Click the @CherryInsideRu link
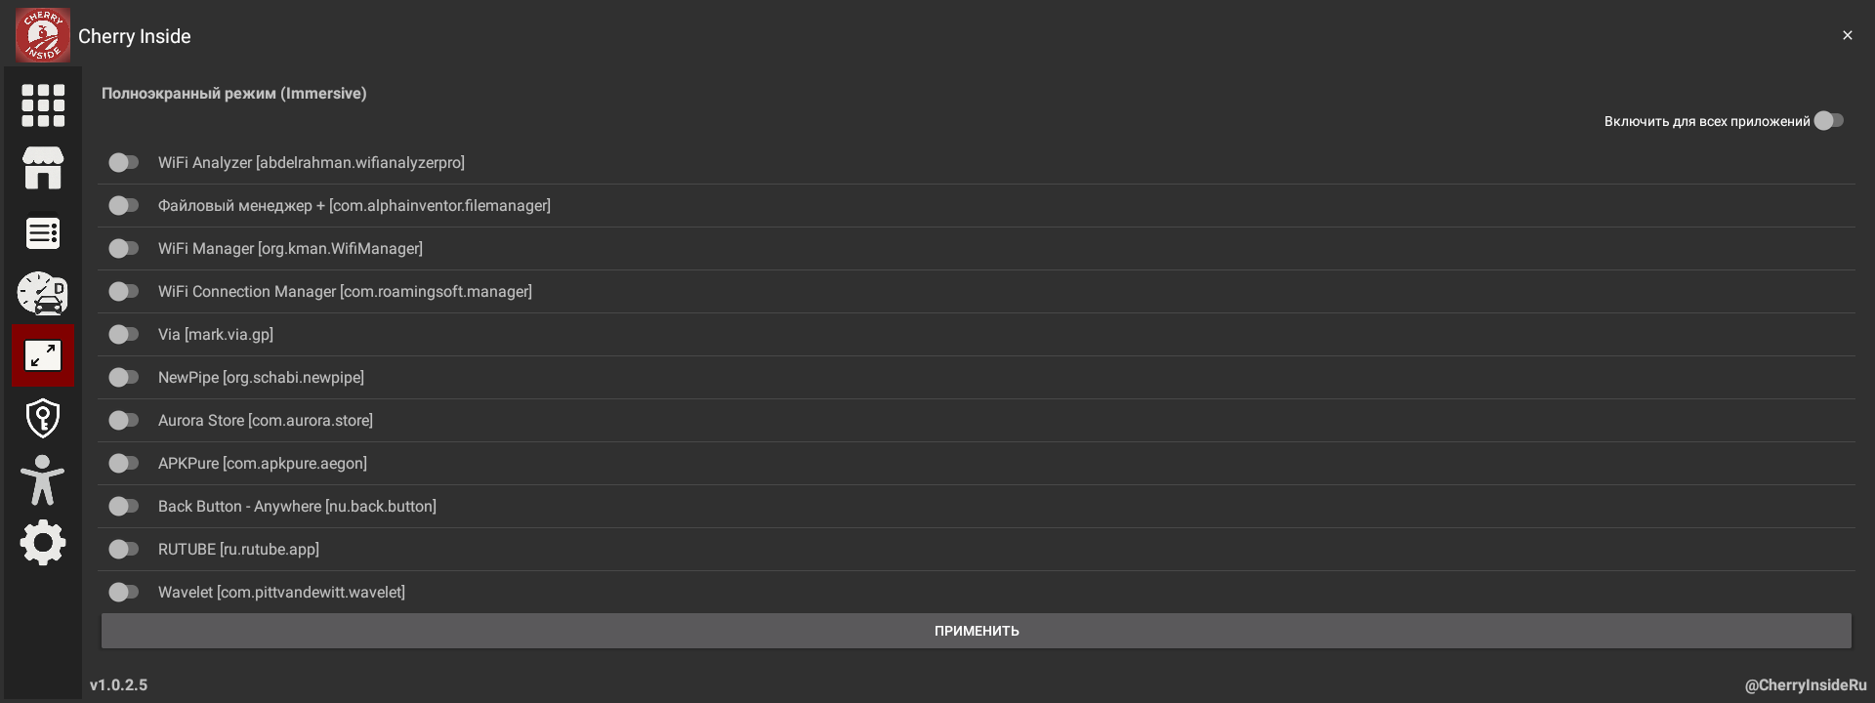 click(x=1805, y=685)
